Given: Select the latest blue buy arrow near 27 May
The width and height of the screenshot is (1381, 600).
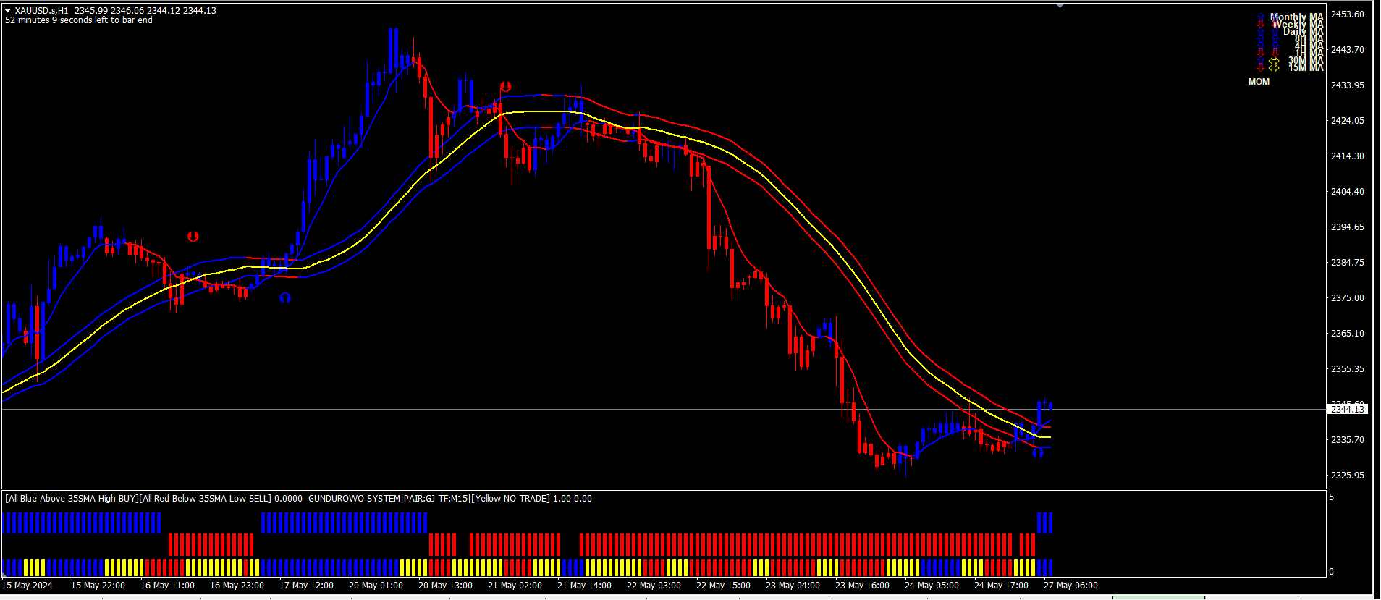Looking at the screenshot, I should [x=1038, y=452].
